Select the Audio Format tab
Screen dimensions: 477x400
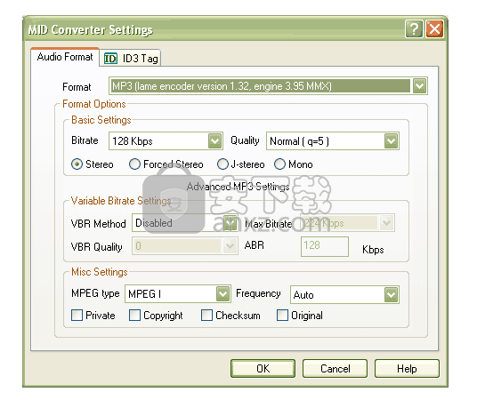point(65,57)
